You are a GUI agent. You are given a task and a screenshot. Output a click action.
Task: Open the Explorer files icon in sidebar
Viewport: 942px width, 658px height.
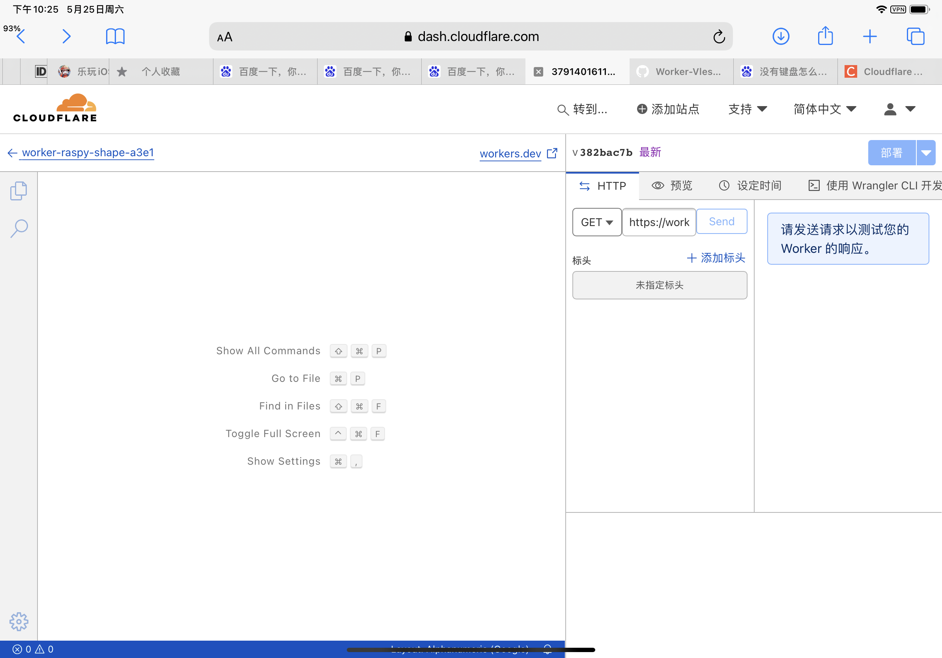pyautogui.click(x=19, y=191)
